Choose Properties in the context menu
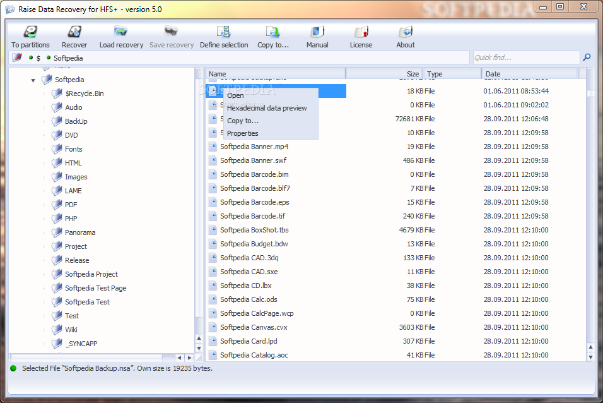 tap(271, 133)
